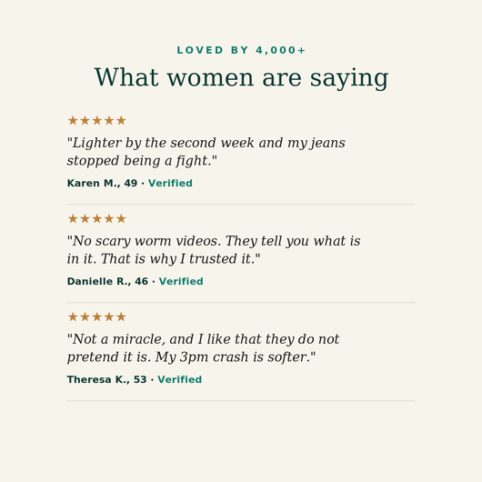Screen dimensions: 482x482
Task: Click the first star in Danielle's rating
Action: (73, 218)
